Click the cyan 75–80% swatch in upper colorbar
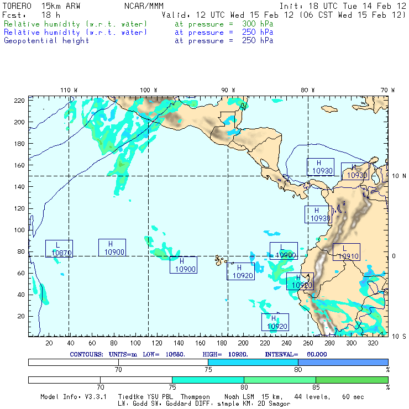 pyautogui.click(x=253, y=362)
